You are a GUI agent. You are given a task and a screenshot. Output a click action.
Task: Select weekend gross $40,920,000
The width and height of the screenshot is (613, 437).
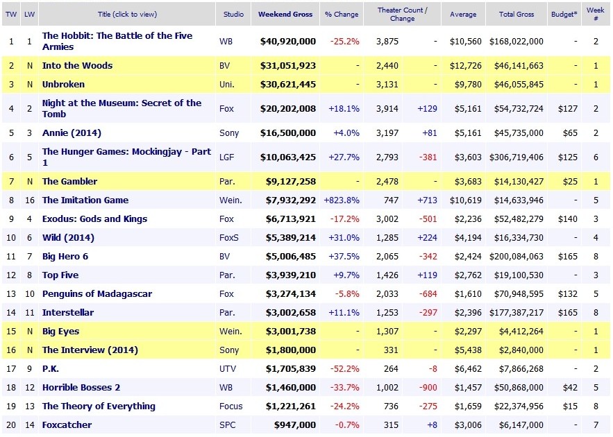(288, 42)
